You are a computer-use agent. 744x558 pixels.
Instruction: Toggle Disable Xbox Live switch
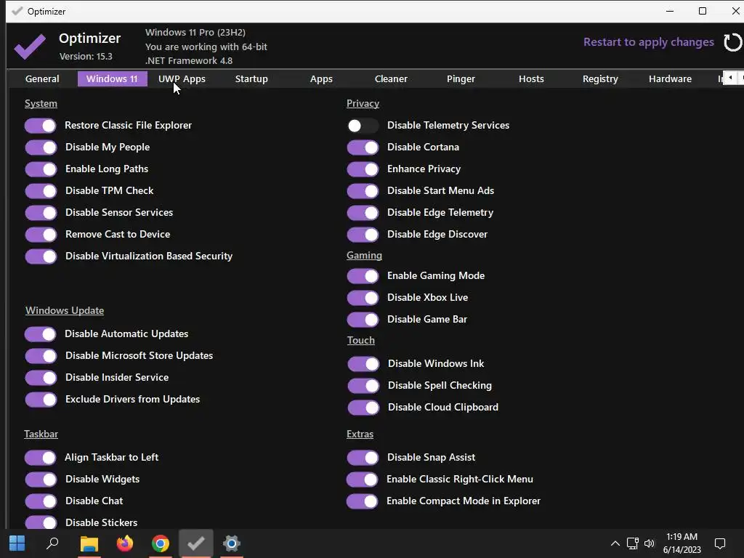click(363, 298)
